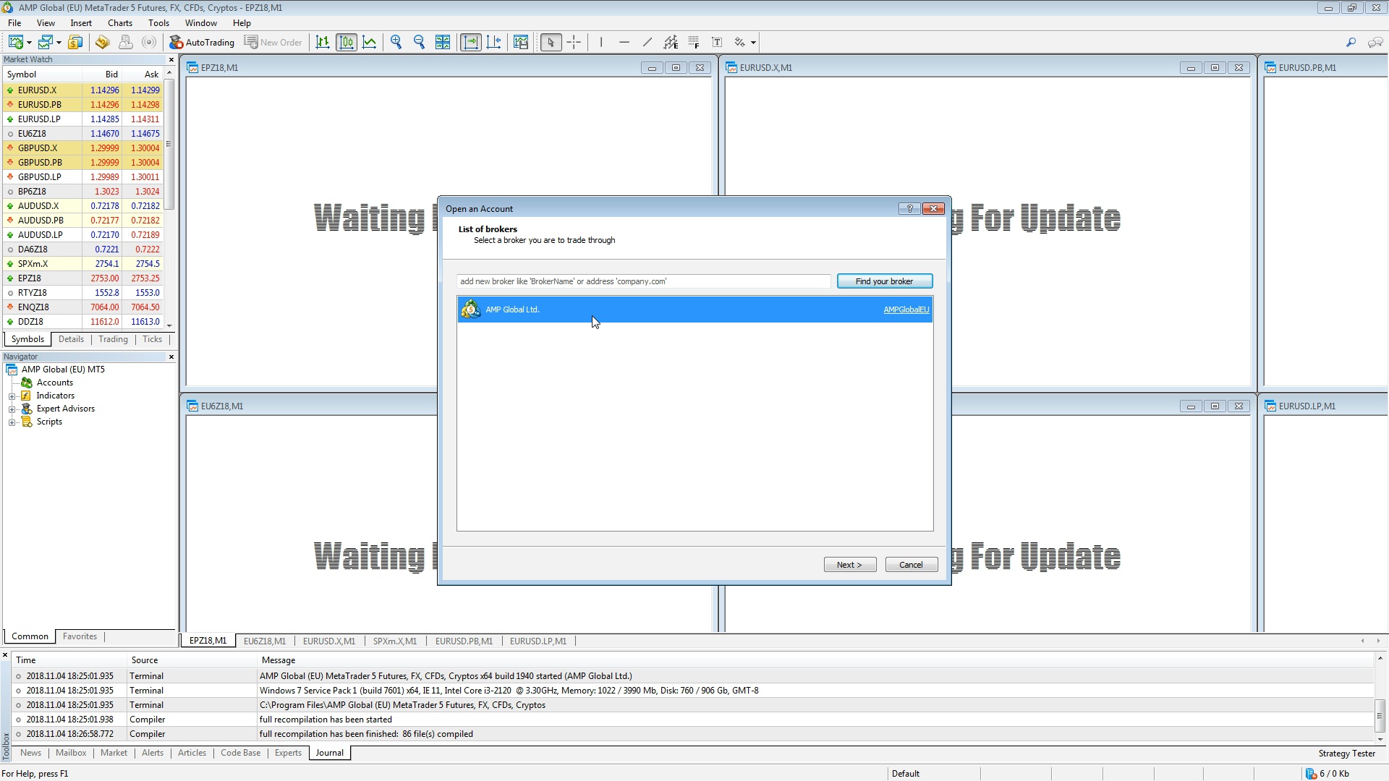Toggle the chart shift button

(494, 43)
